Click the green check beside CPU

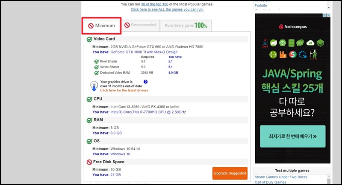click(x=89, y=100)
